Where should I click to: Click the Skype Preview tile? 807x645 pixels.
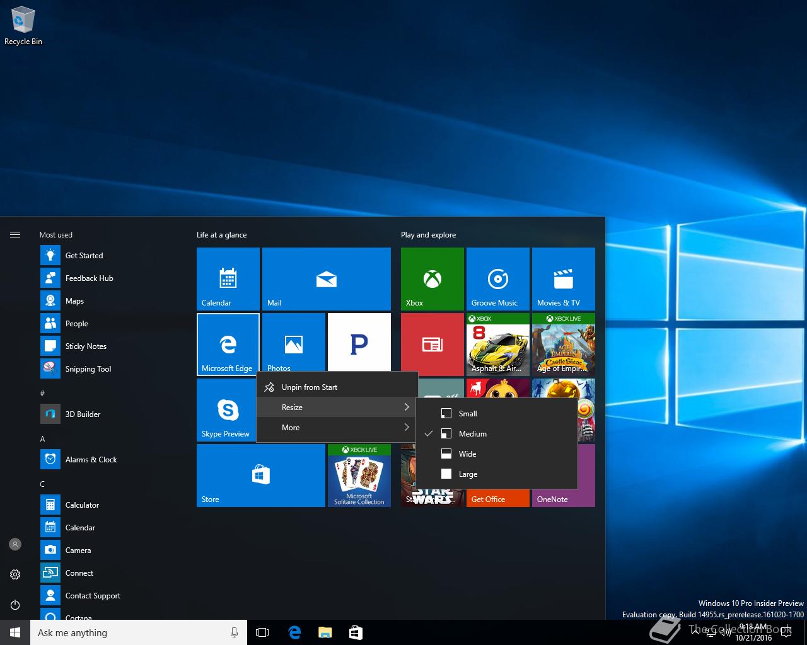click(x=226, y=410)
